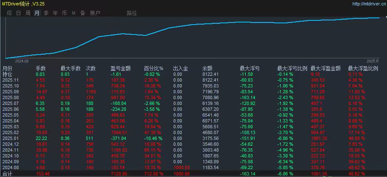Select the 2024.12 month row

(193, 144)
